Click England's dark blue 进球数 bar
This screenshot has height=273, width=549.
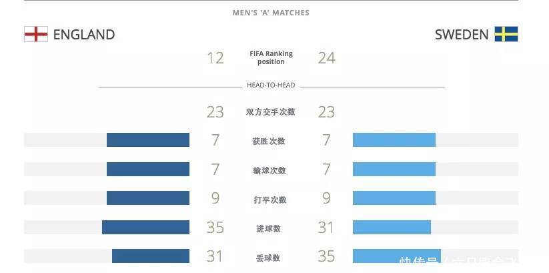[145, 228]
